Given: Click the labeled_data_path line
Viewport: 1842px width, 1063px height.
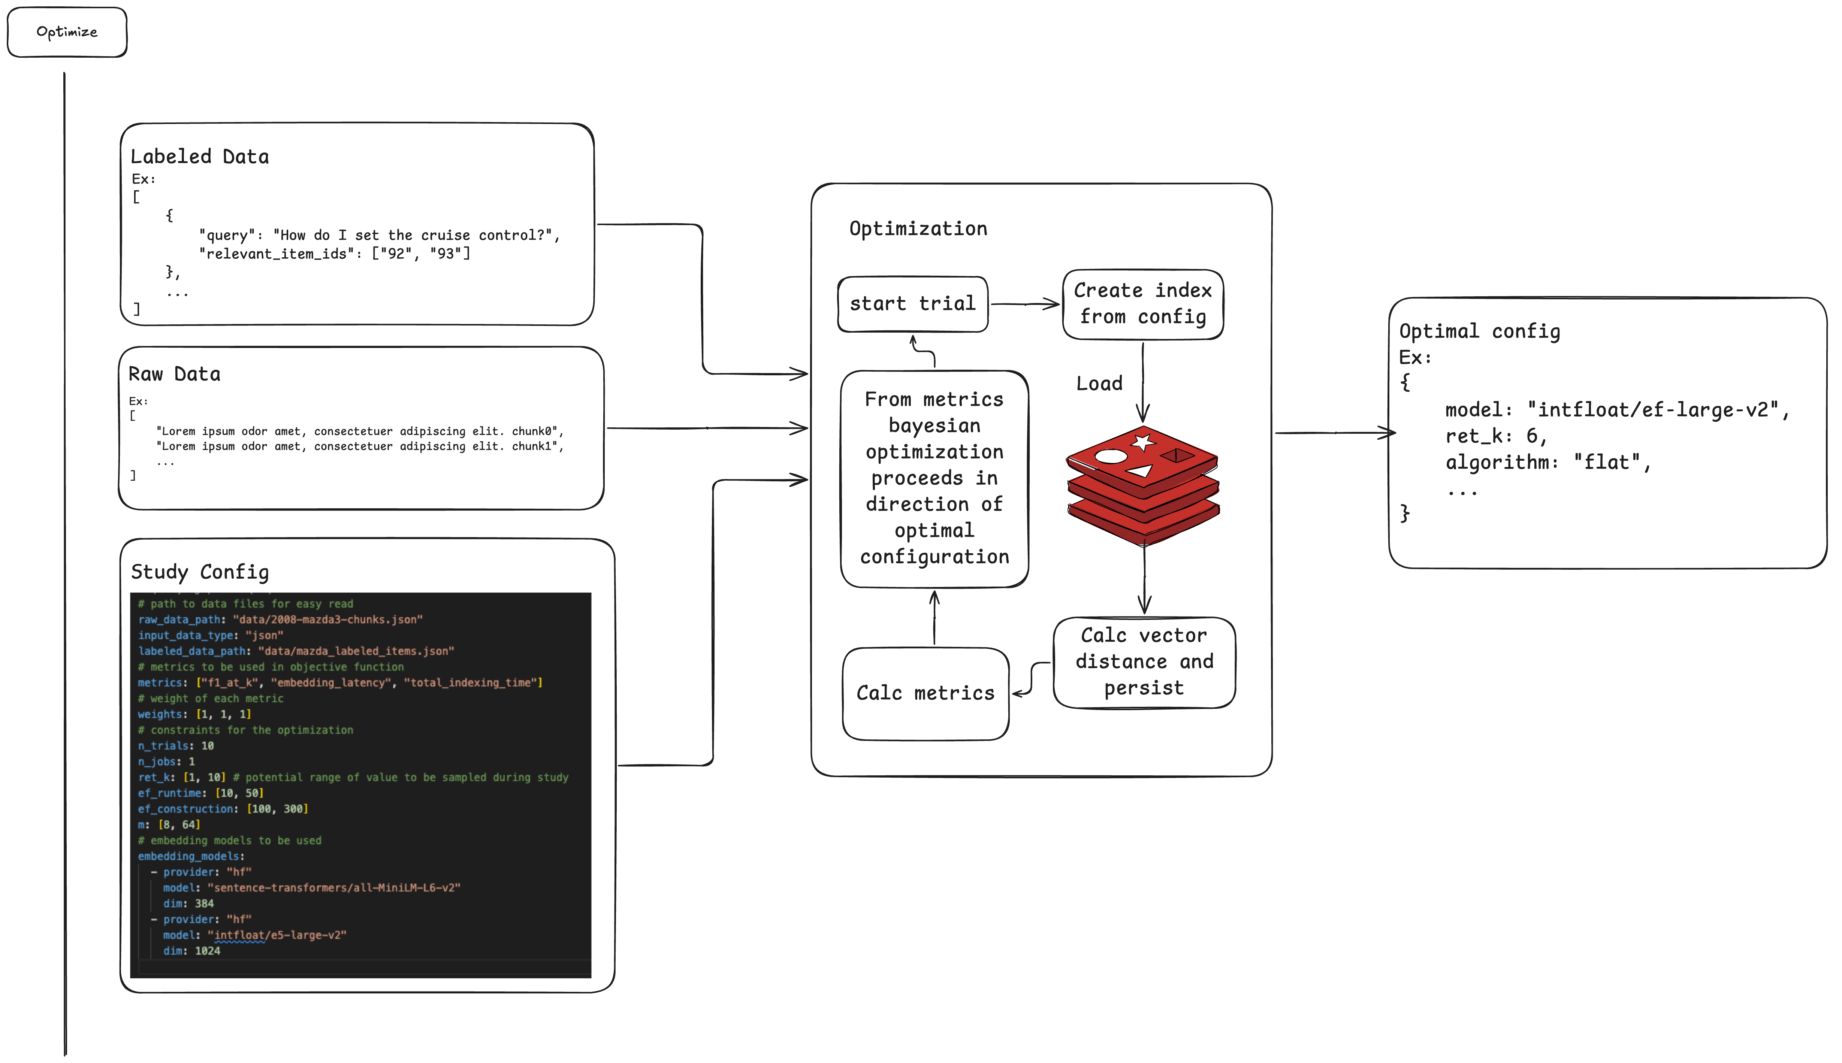Looking at the screenshot, I should [296, 651].
